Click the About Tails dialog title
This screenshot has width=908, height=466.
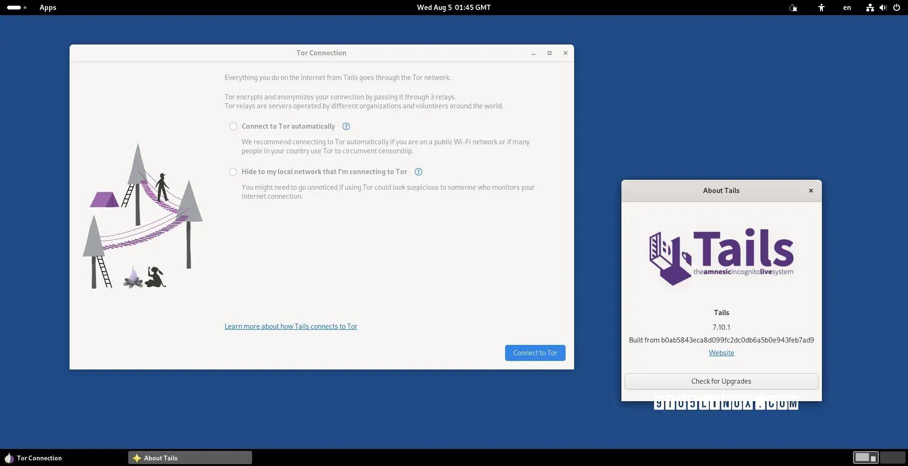[x=721, y=191]
